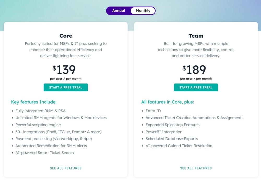This screenshot has height=181, width=261.
Task: Click "AI-powered Smart Ticket Search" feature
Action: (45, 153)
